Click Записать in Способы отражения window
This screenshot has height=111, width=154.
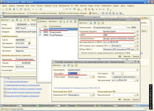pos(127,99)
